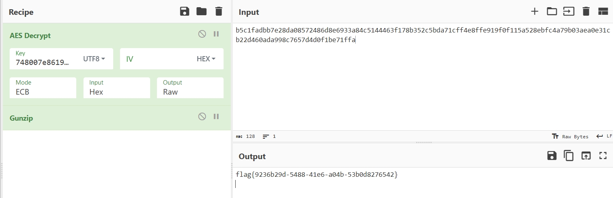
Task: Change the ECB Mode selection
Action: pos(43,88)
